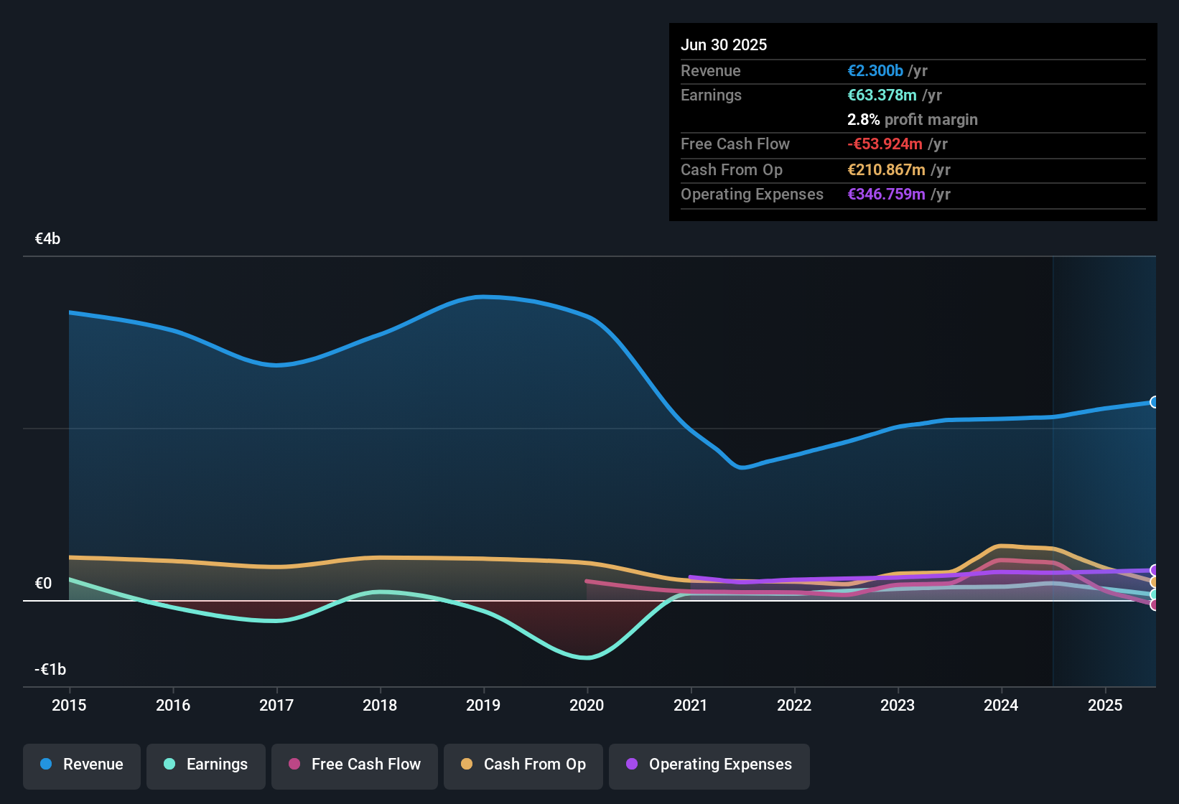Toggle the Earnings series visibility
This screenshot has height=804, width=1179.
click(x=205, y=766)
